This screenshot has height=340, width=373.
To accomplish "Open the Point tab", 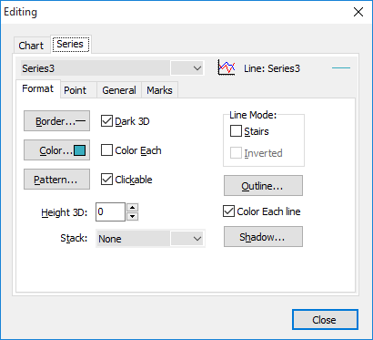I will [76, 90].
